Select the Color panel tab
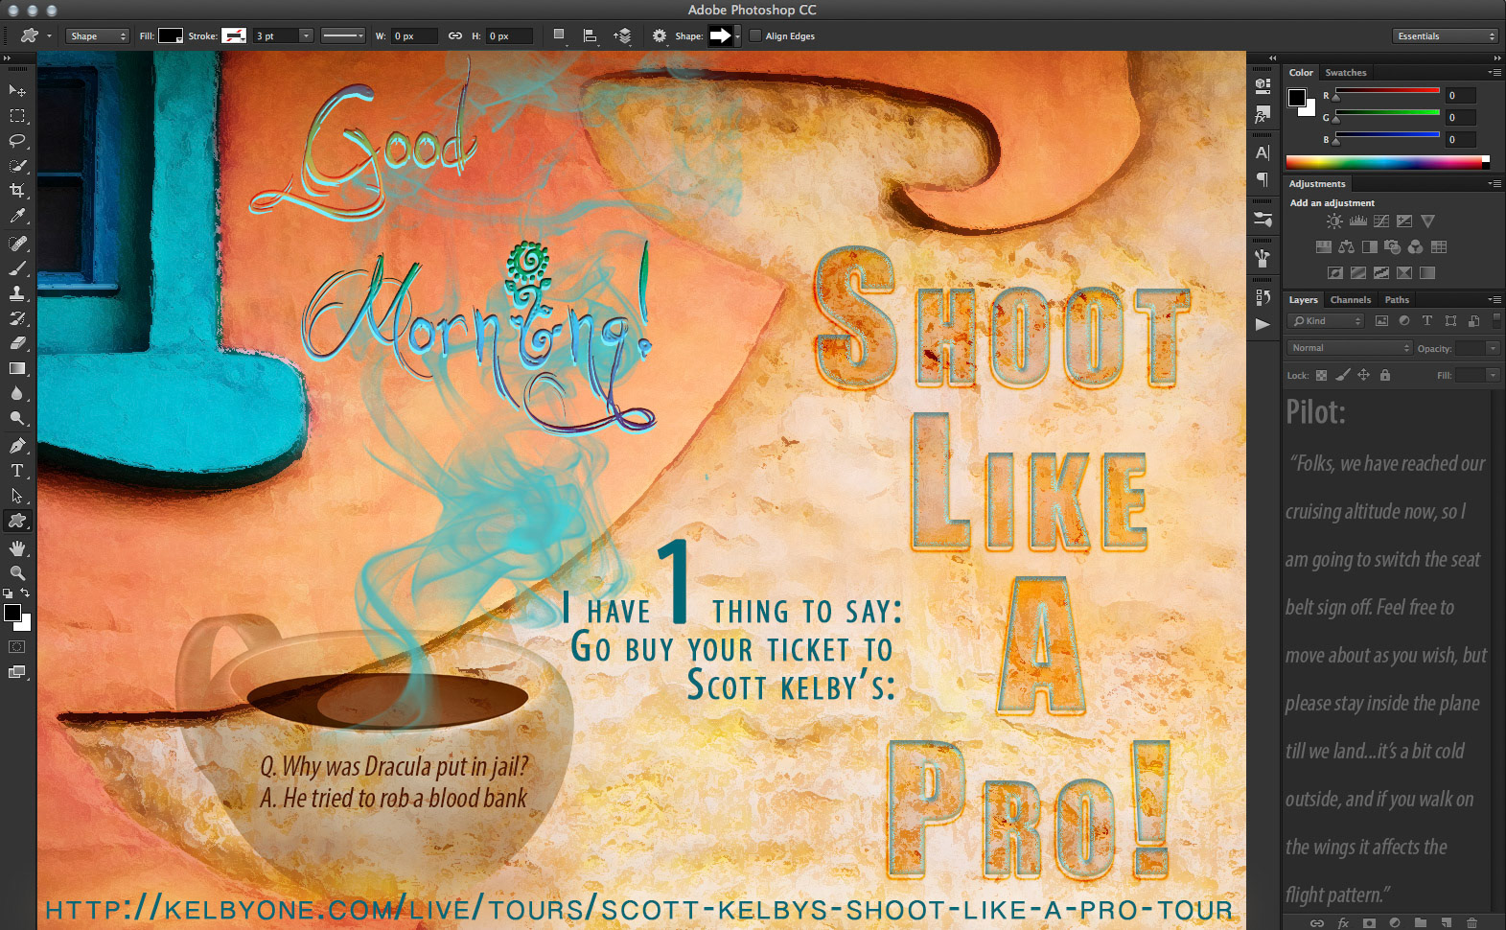The image size is (1506, 930). (x=1301, y=73)
